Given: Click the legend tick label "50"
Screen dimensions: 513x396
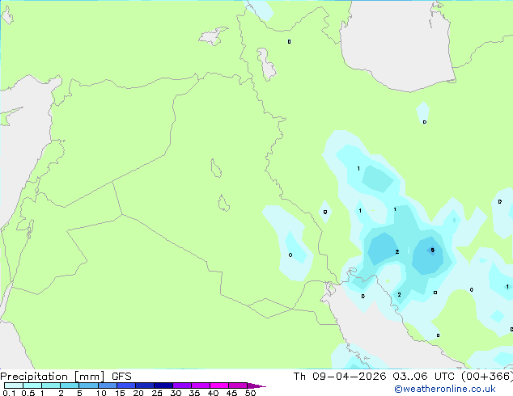Looking at the screenshot, I should (250, 393).
